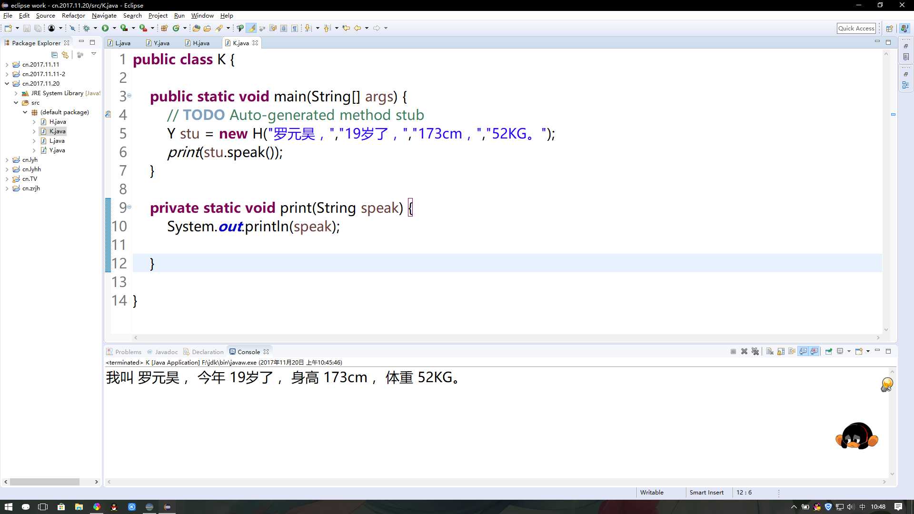Click Open Perspective icon
914x514 pixels.
(889, 29)
